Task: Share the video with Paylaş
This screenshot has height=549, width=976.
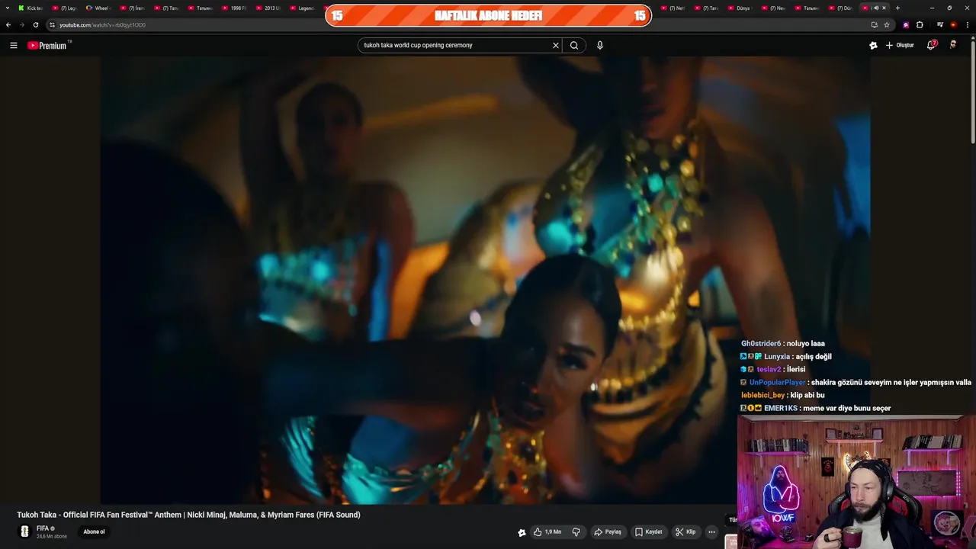Action: [608, 531]
